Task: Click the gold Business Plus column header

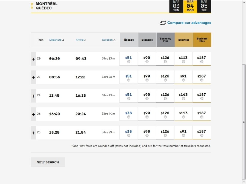Action: point(202,40)
